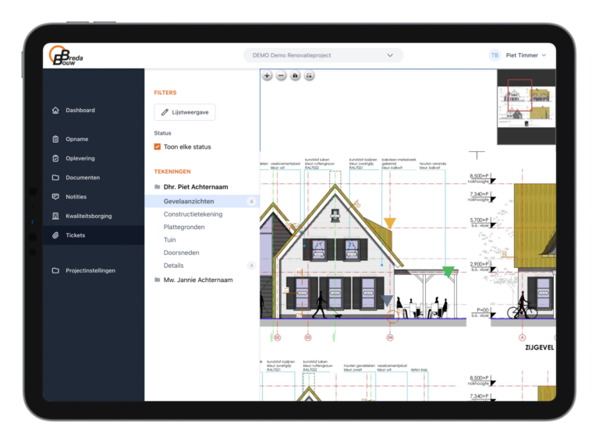
Task: Click the zoom in plus icon
Action: coord(268,76)
